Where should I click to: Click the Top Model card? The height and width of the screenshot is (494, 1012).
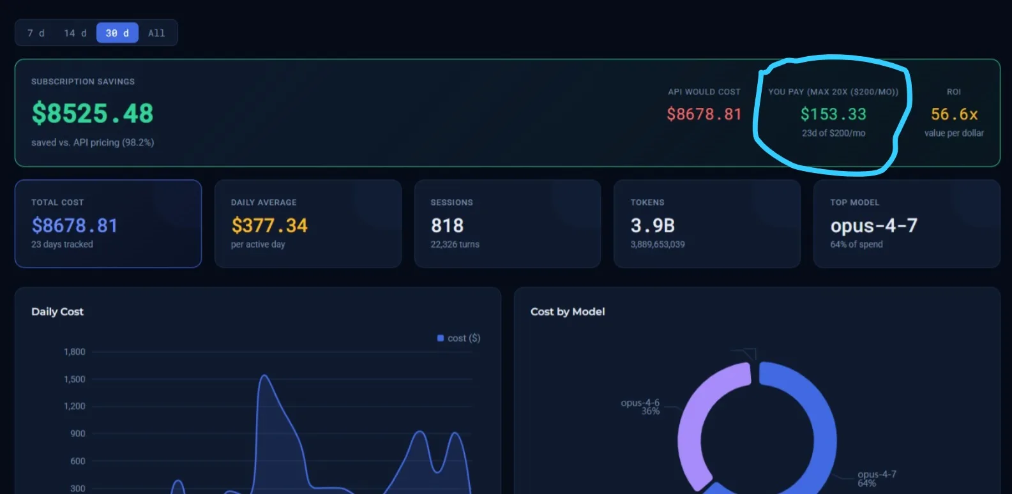pos(907,223)
